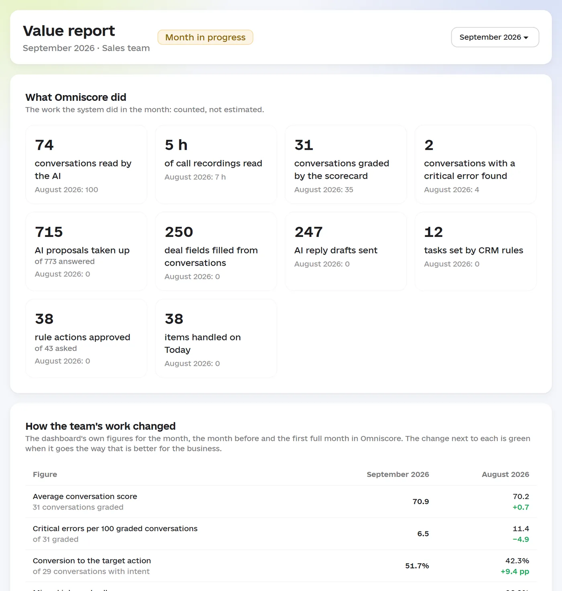The width and height of the screenshot is (562, 591).
Task: Click the 'August 2026: 7 h' comparison text
Action: click(195, 177)
